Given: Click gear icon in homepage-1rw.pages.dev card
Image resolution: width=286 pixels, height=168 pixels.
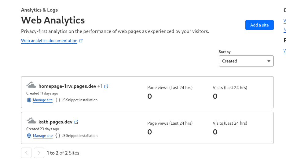Looking at the screenshot, I should [29, 100].
